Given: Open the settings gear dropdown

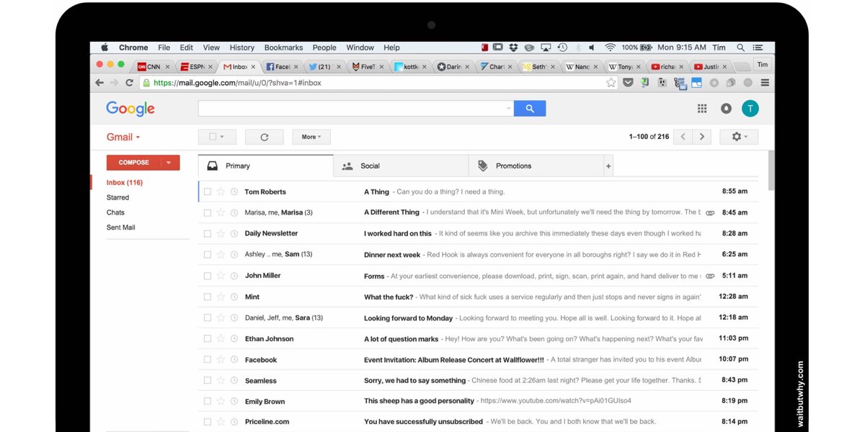Looking at the screenshot, I should click(739, 137).
